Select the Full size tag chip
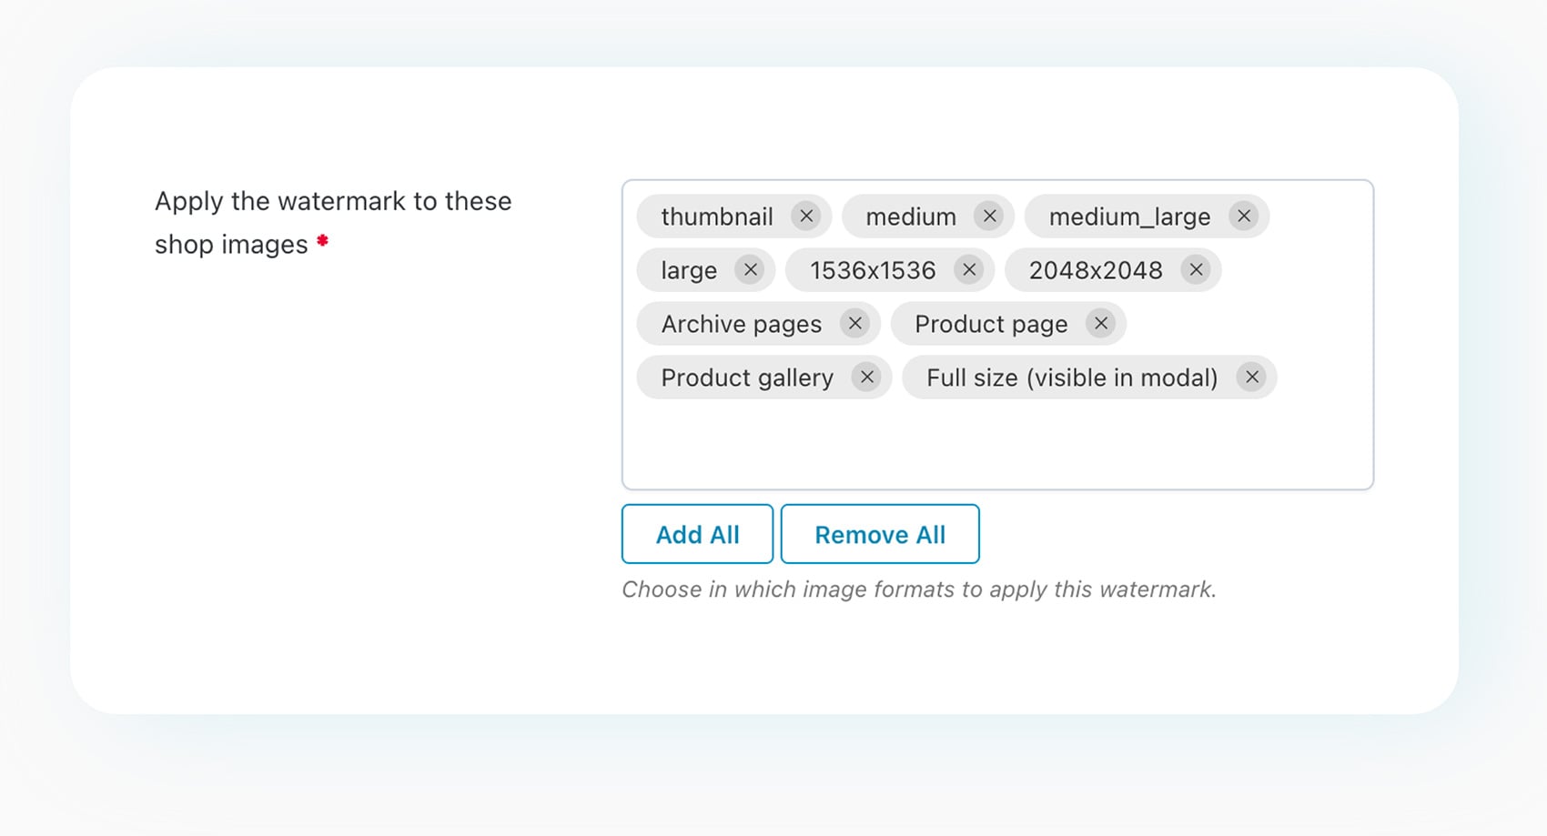The image size is (1547, 836). 1072,377
